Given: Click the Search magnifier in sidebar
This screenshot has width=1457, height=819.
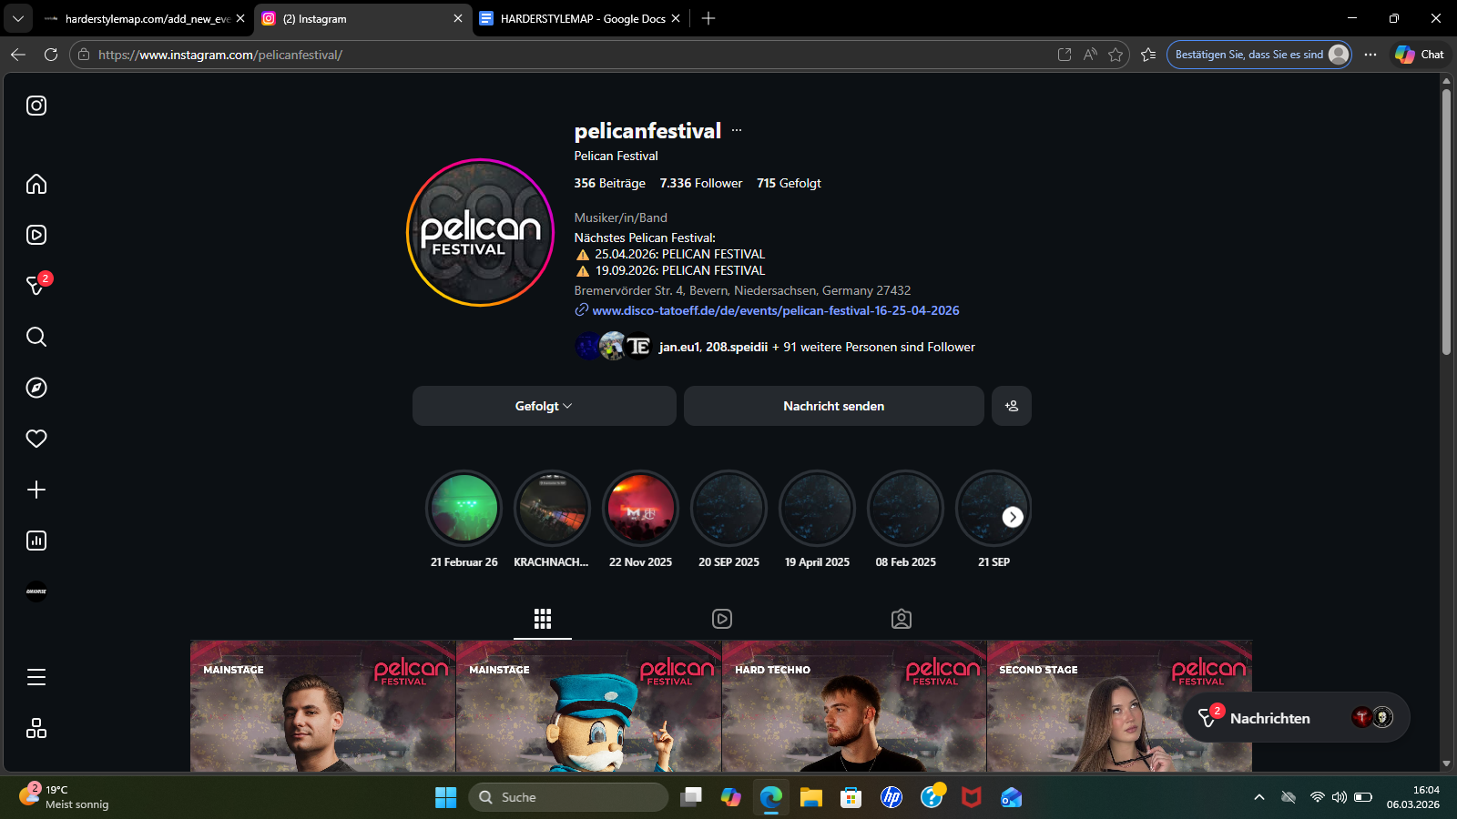Looking at the screenshot, I should pyautogui.click(x=36, y=337).
